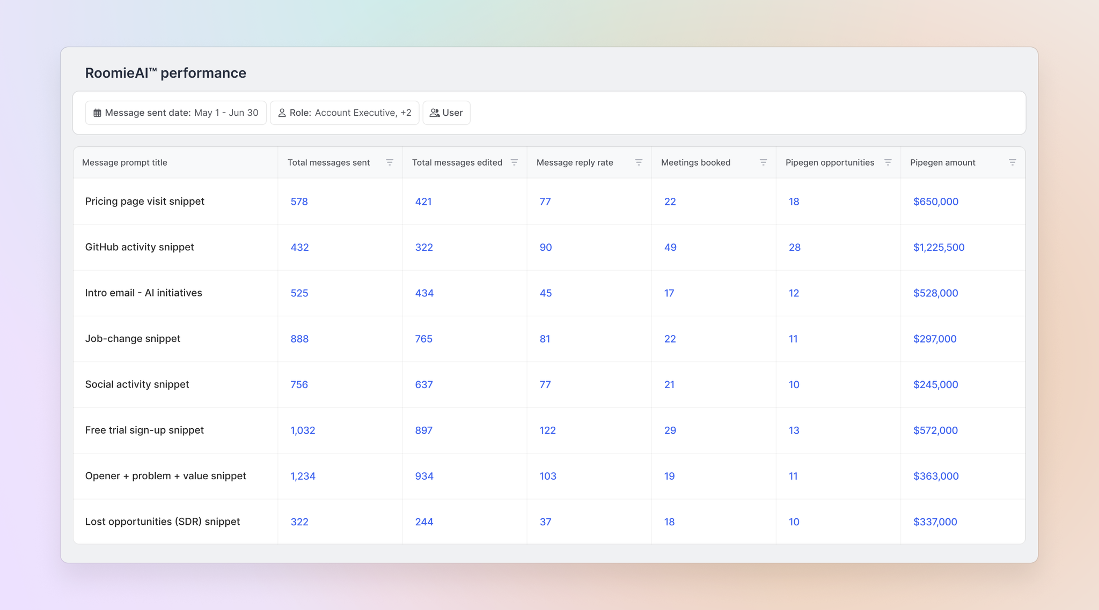Click Lost opportunities (SDR) snippet title
Image resolution: width=1099 pixels, height=610 pixels.
(162, 522)
